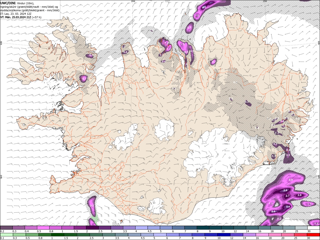The height and width of the screenshot is (240, 320).
Task: Click the darkest green swatch labeled 1 in green scale
Action: point(57,234)
